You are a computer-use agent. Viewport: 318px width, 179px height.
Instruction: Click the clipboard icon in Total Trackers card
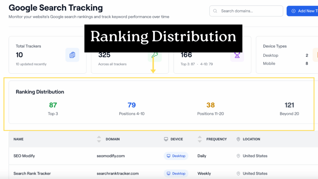[72, 55]
